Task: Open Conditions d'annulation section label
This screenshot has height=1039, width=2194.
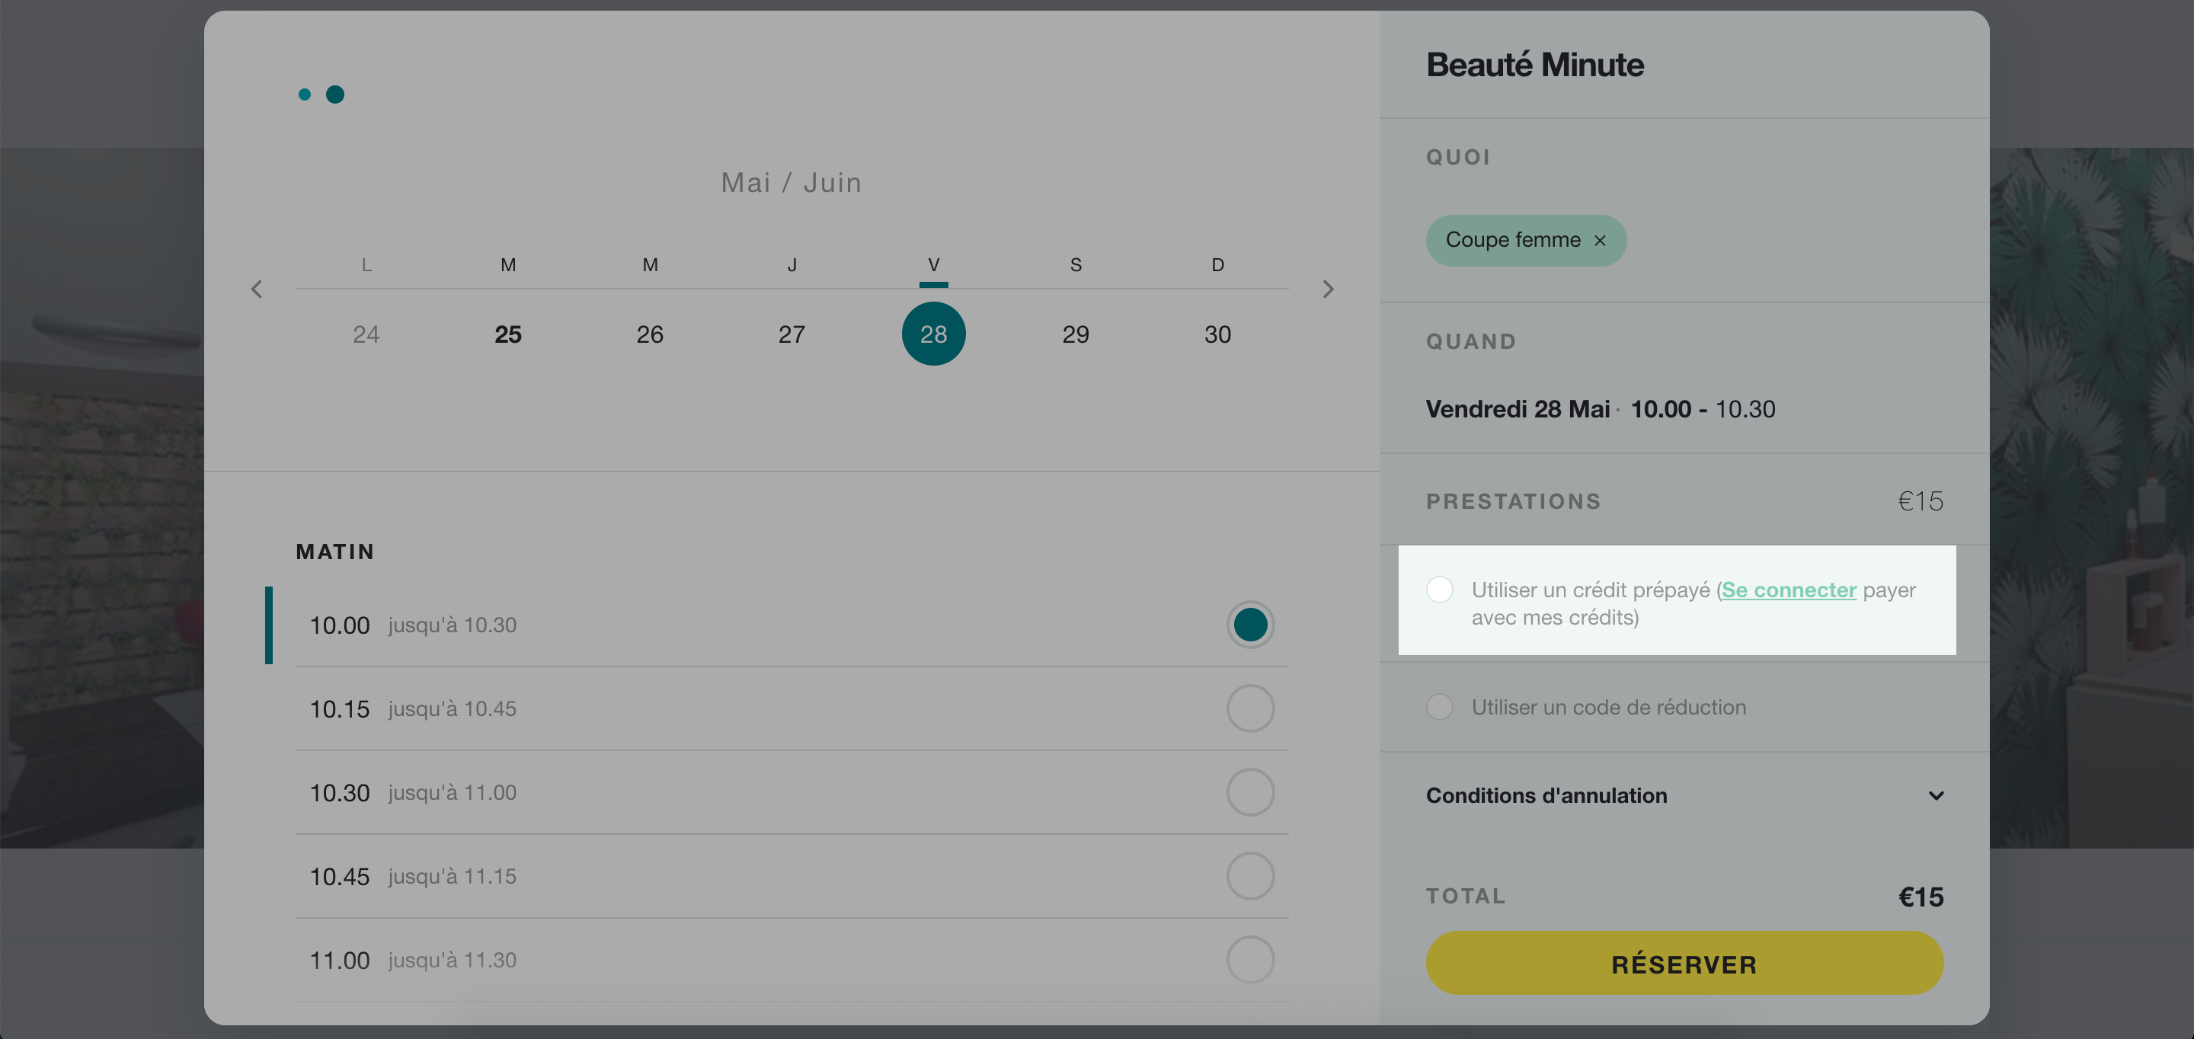Action: pos(1546,795)
